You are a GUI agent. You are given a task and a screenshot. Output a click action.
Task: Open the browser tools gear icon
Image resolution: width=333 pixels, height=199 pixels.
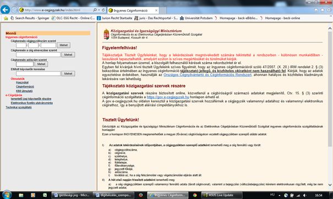(329, 10)
